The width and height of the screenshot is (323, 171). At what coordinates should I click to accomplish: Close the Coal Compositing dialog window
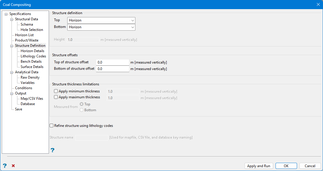pos(318,4)
